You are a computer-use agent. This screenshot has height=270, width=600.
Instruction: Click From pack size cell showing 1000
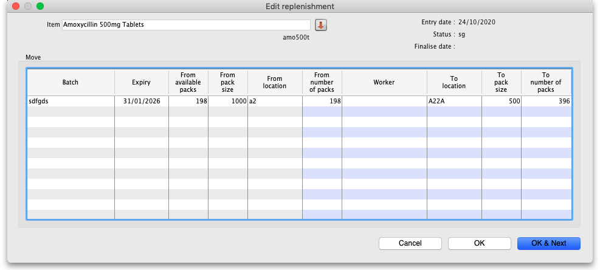click(x=228, y=102)
